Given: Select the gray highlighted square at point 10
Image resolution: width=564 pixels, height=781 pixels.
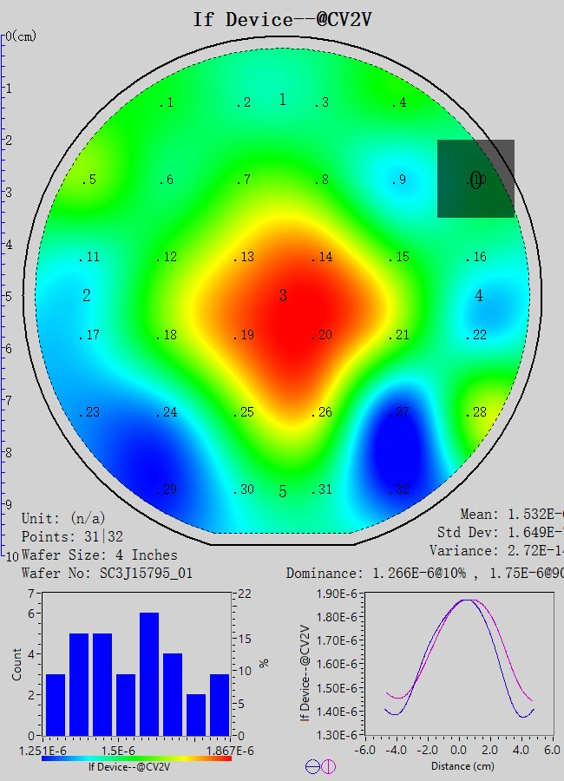Looking at the screenshot, I should tap(475, 179).
